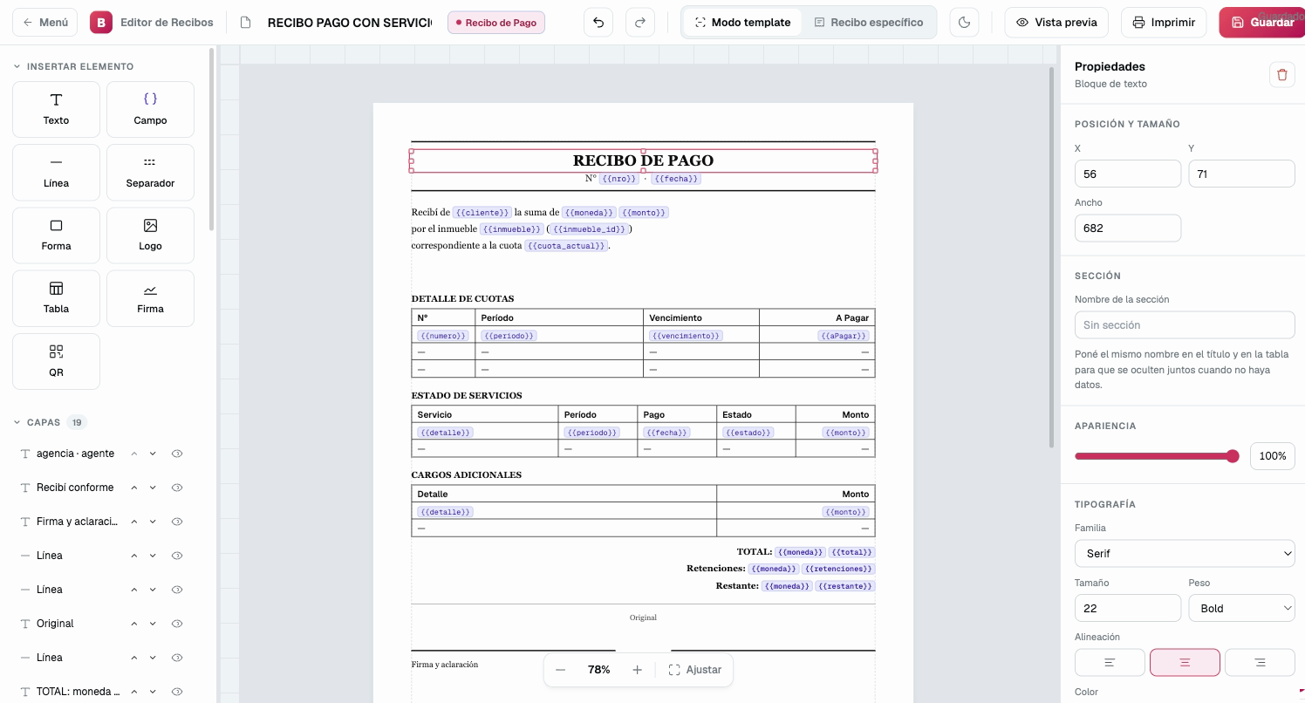1305x703 pixels.
Task: Click the undo arrow button
Action: (598, 23)
